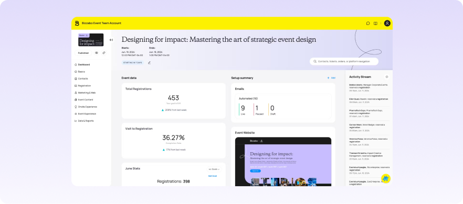
Task: Open the user profile avatar
Action: (x=387, y=23)
